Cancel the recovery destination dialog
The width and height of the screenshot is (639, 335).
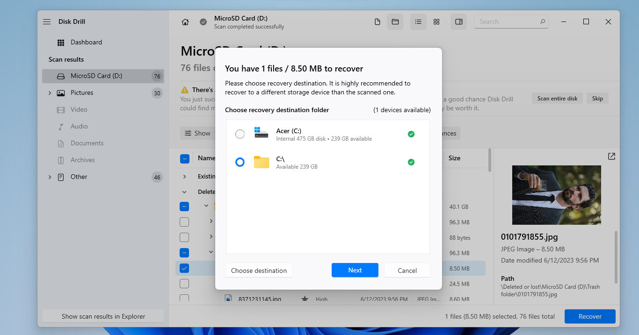(407, 271)
